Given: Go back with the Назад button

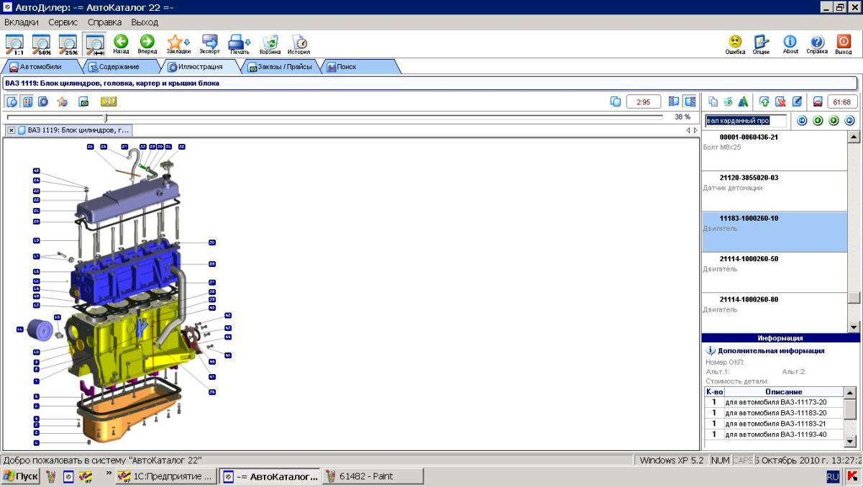Looking at the screenshot, I should tap(121, 44).
